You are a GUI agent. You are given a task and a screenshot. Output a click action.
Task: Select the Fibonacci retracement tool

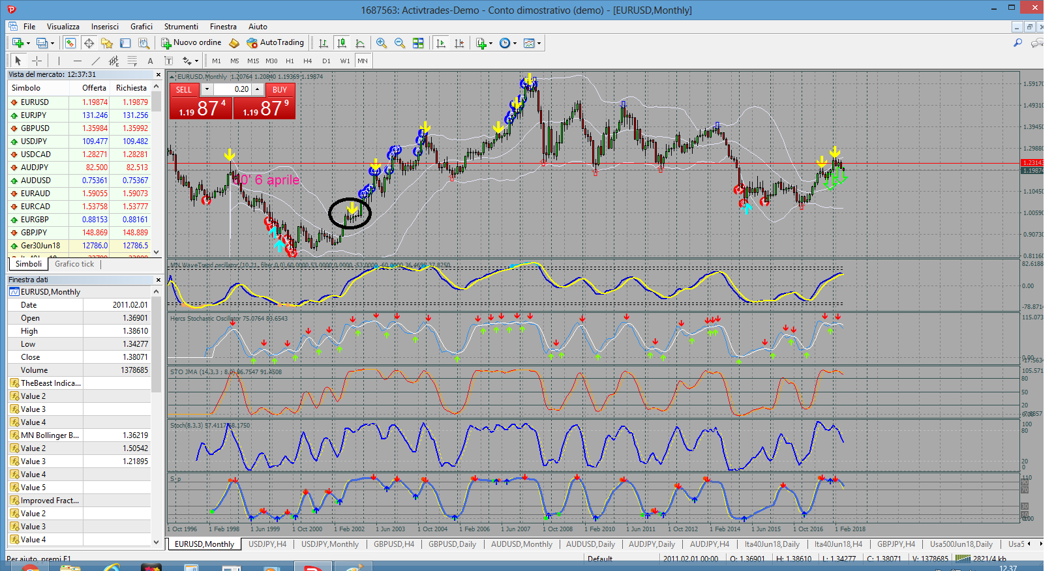[x=132, y=61]
